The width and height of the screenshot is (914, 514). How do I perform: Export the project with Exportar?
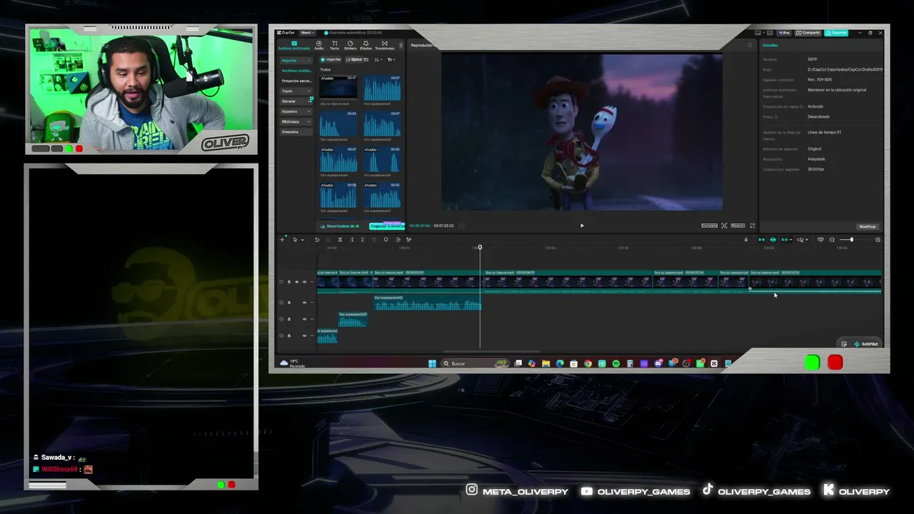(x=837, y=33)
